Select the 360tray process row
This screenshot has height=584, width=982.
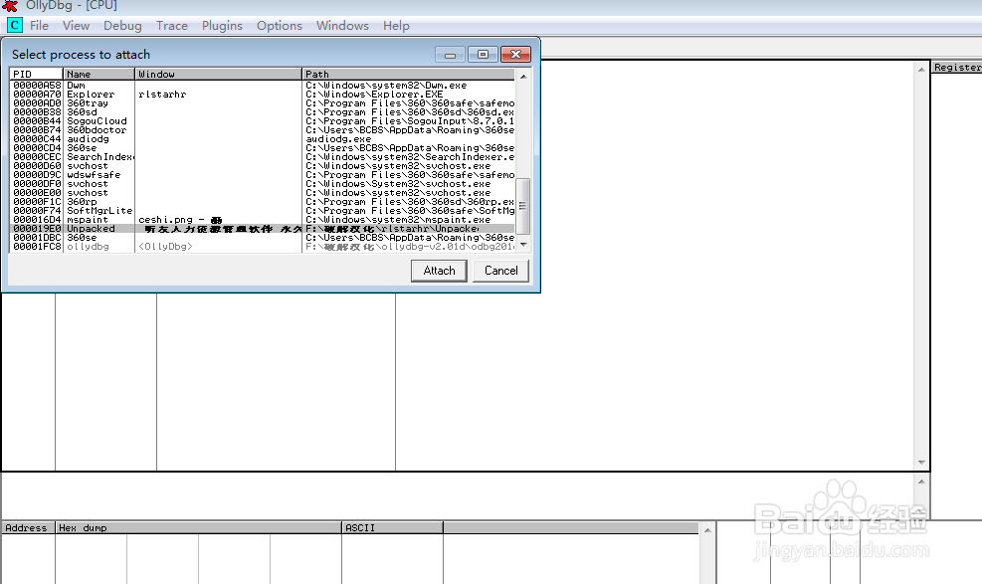click(263, 103)
